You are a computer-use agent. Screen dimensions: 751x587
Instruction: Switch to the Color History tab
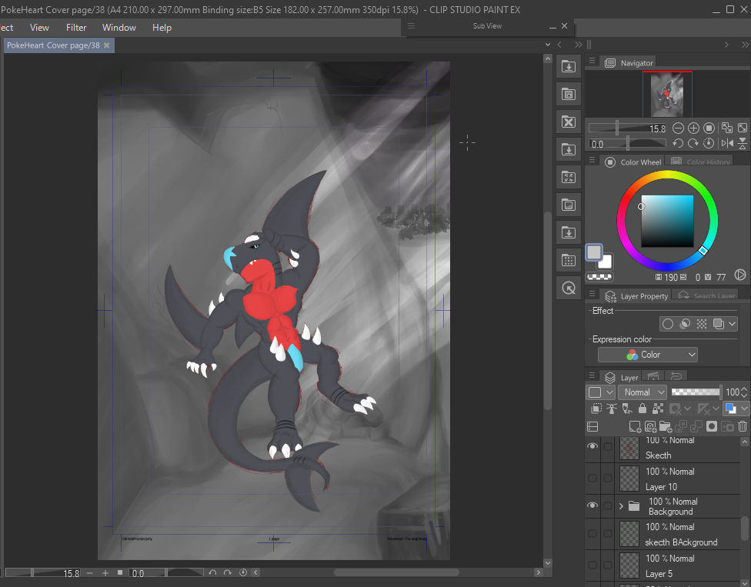tap(700, 162)
